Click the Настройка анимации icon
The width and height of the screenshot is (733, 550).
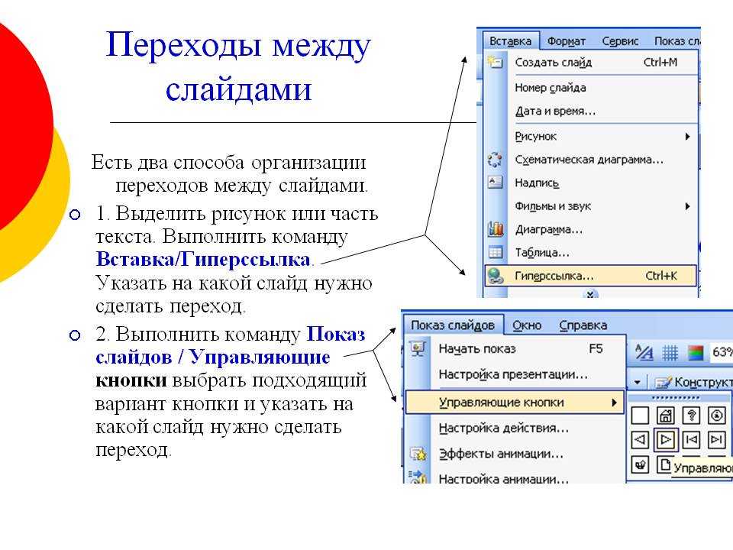[418, 477]
